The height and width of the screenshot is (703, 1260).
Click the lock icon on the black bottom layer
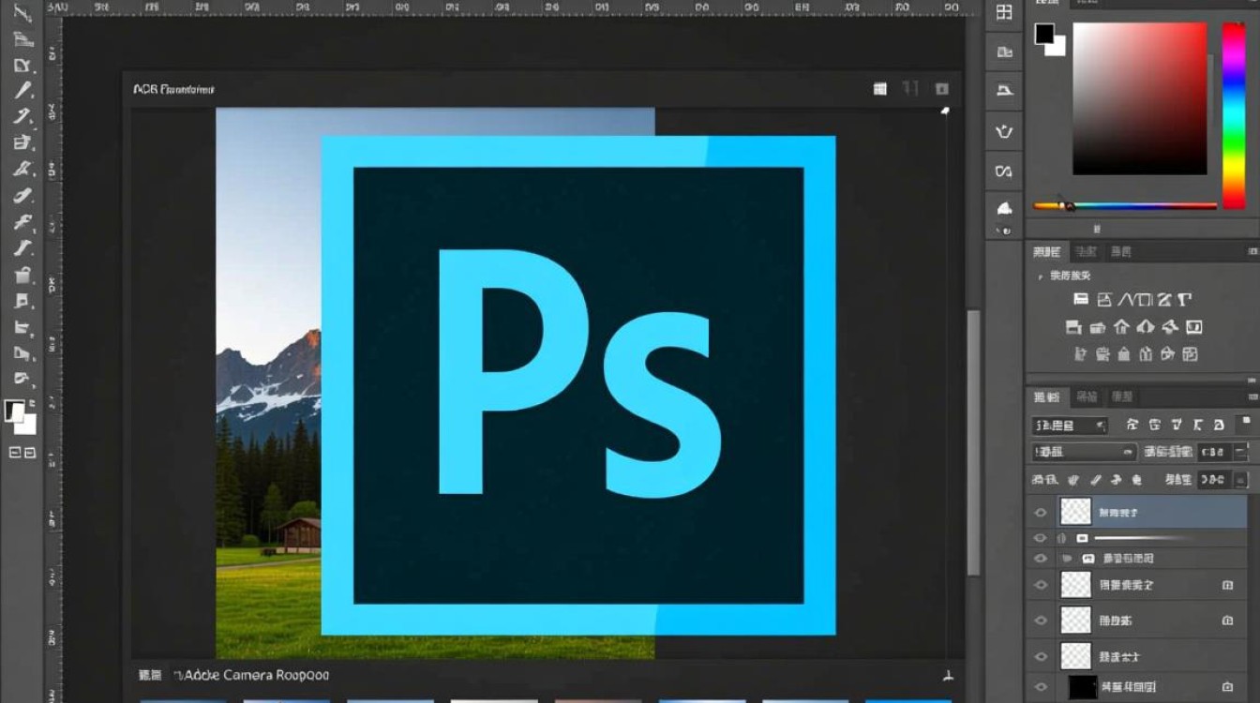(1227, 687)
